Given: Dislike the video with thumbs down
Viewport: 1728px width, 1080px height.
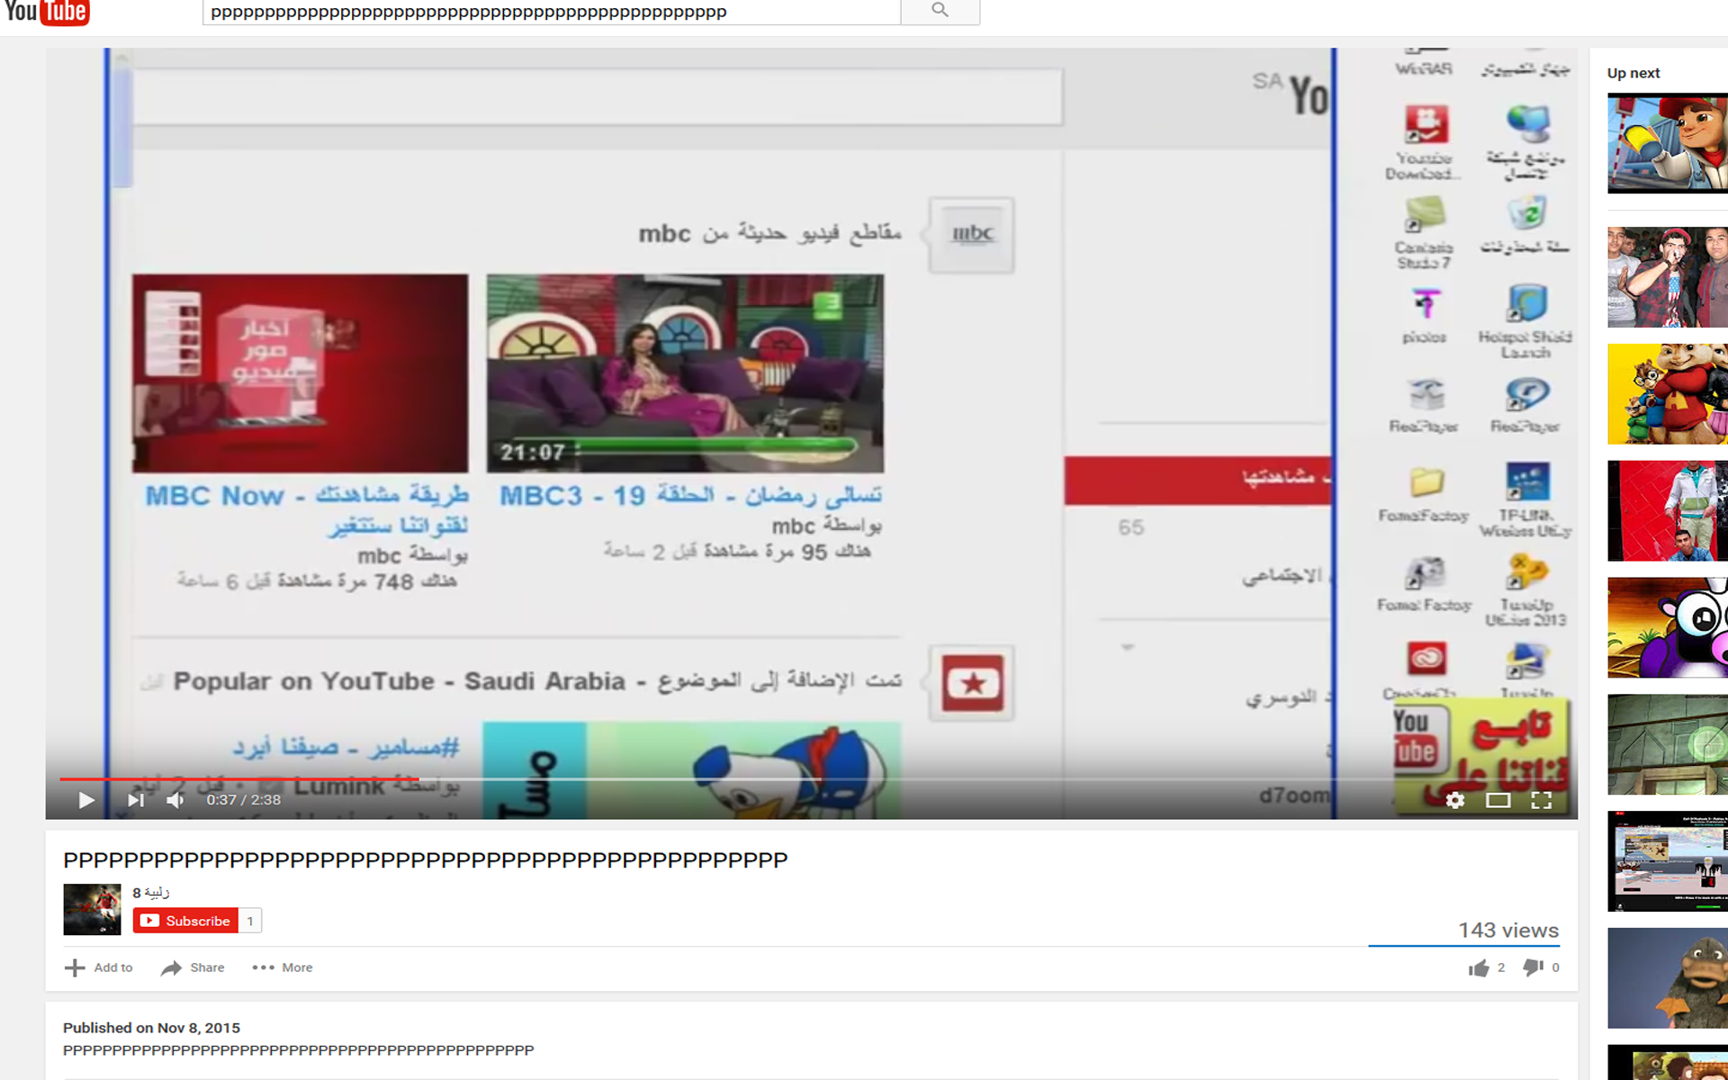Looking at the screenshot, I should click(1533, 967).
